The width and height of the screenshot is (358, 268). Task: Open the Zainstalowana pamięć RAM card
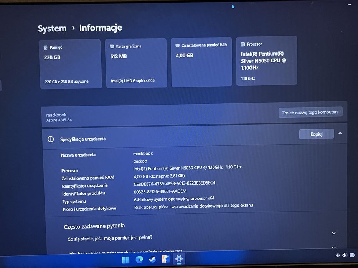tap(201, 62)
